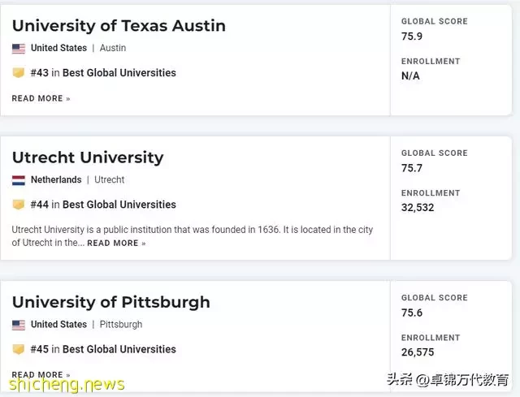
Task: Click the gold badge beside #44 ranking
Action: click(19, 205)
